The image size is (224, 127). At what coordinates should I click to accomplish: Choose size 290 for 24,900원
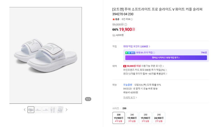pyautogui.click(x=159, y=118)
